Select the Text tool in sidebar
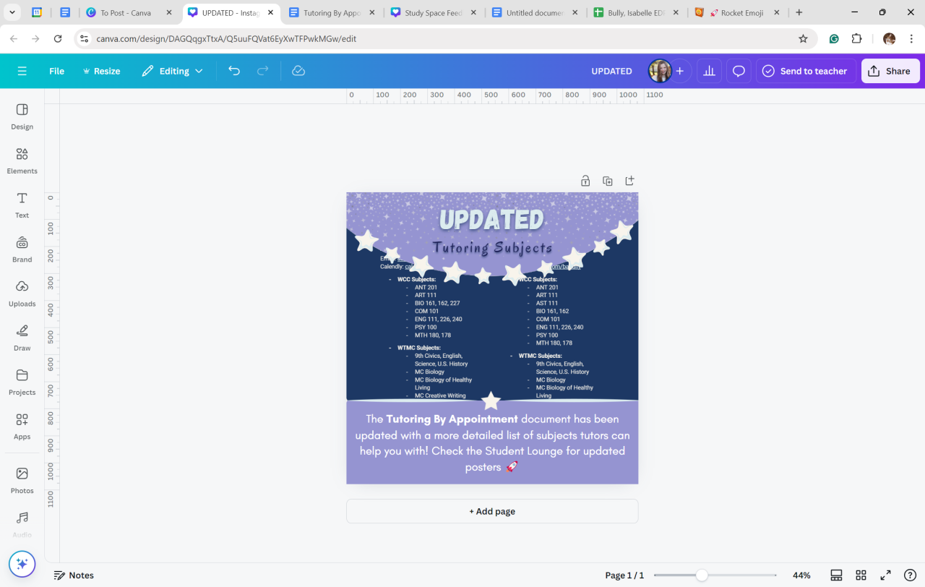 22,205
